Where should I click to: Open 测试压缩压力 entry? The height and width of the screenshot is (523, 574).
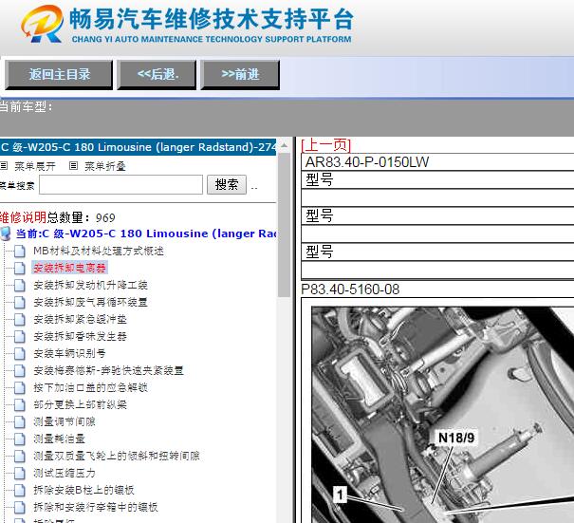[x=65, y=474]
